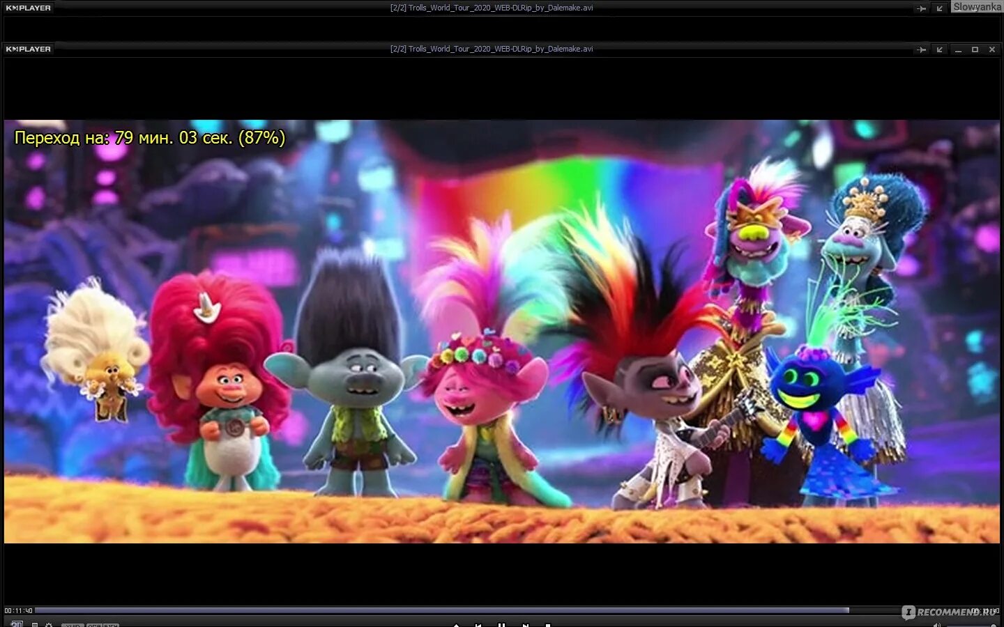Viewport: 1004px width, 627px height.
Task: Click the video frame to pause playback
Action: point(502,332)
